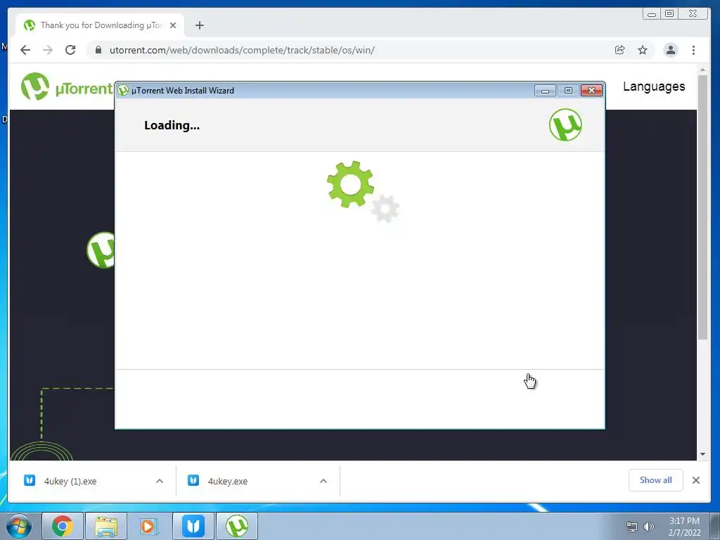Click the wizard title bar uTorrent icon

(x=123, y=91)
